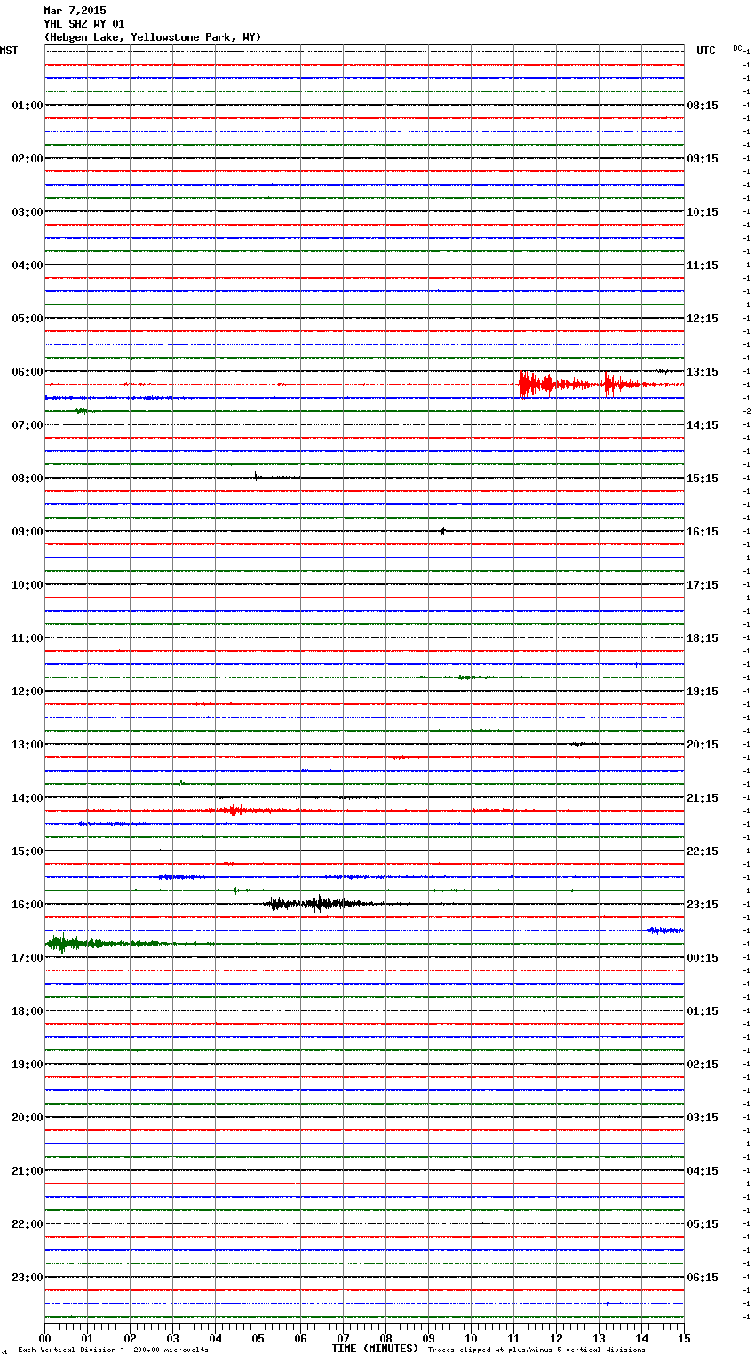Select the 01:00 MST time label
The height and width of the screenshot is (1362, 755).
[28, 106]
